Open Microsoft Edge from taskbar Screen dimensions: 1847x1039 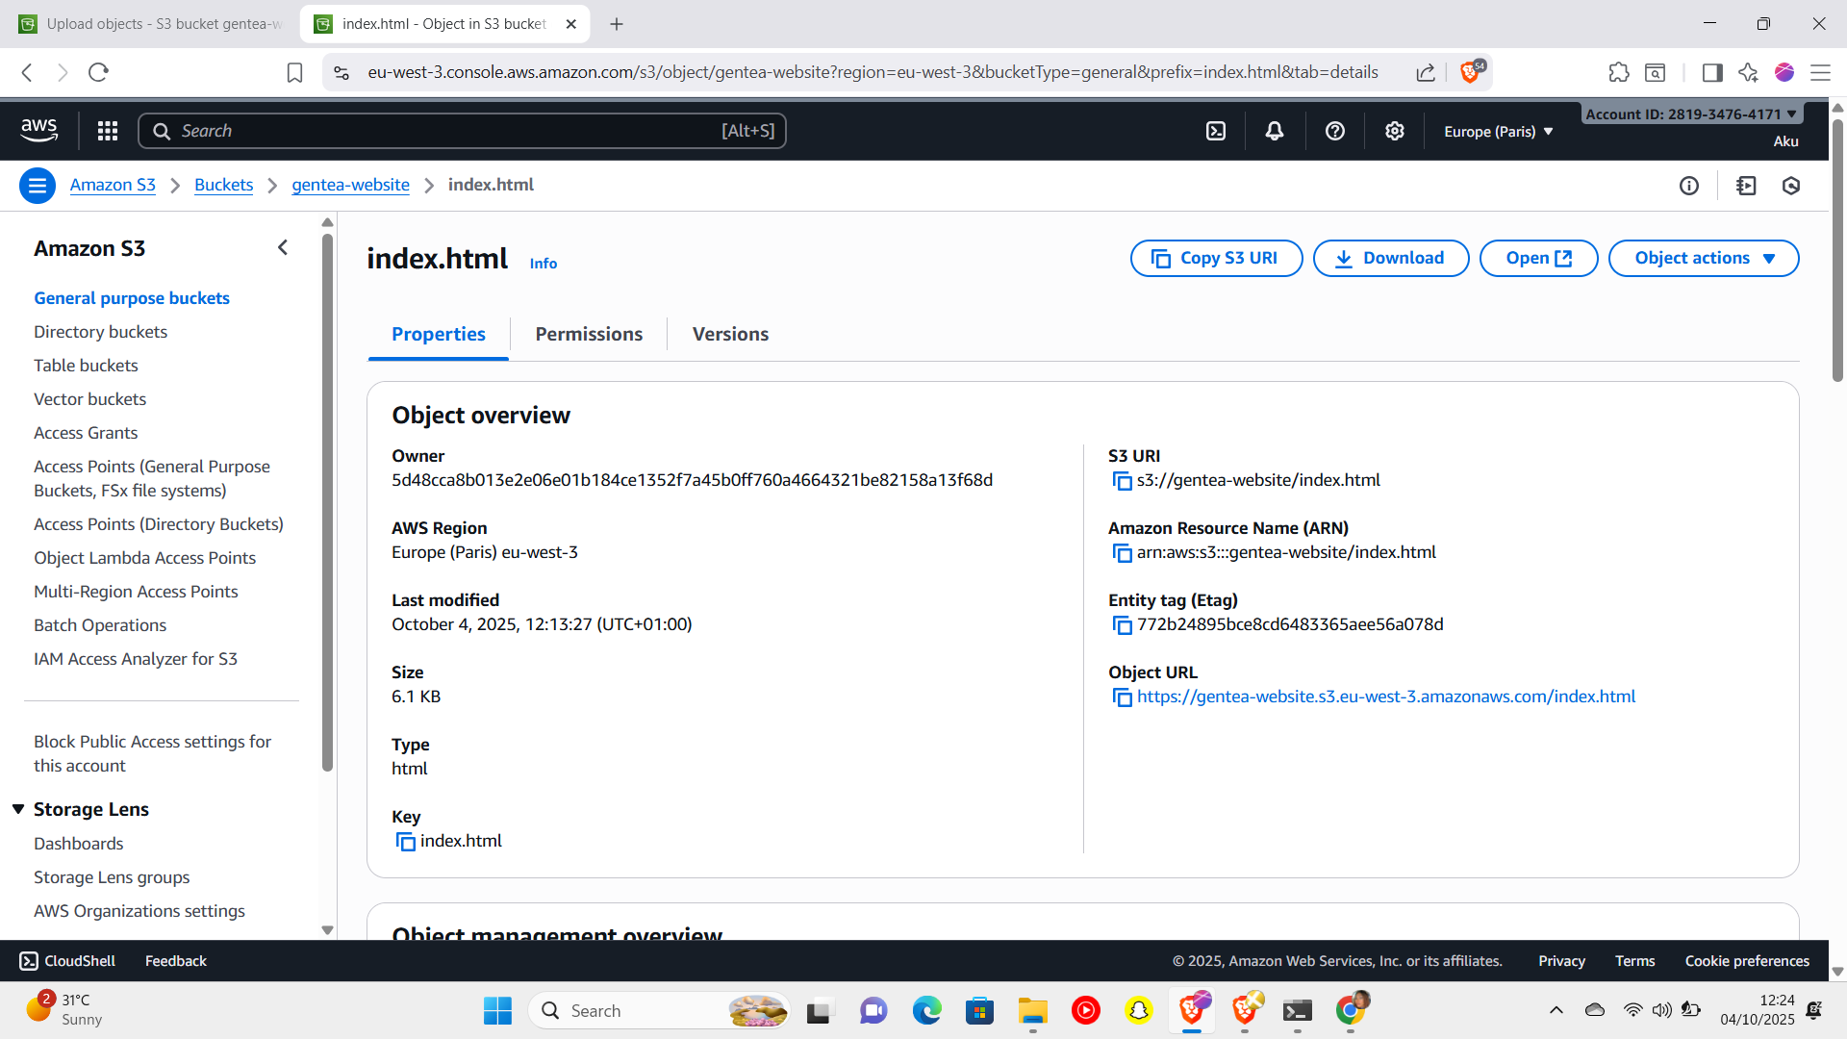(x=927, y=1010)
